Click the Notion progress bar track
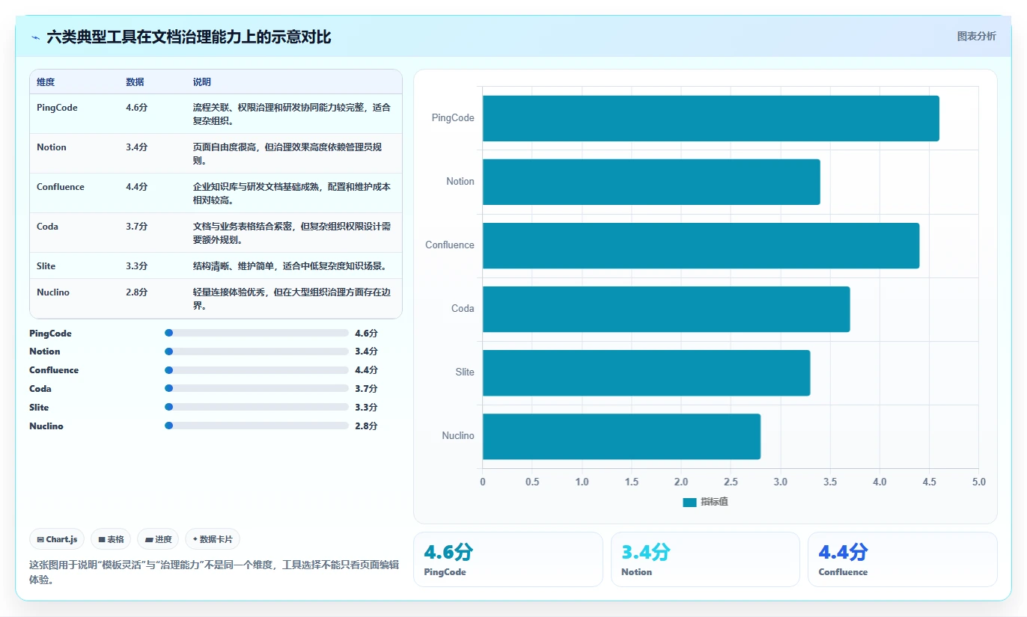 coord(257,352)
